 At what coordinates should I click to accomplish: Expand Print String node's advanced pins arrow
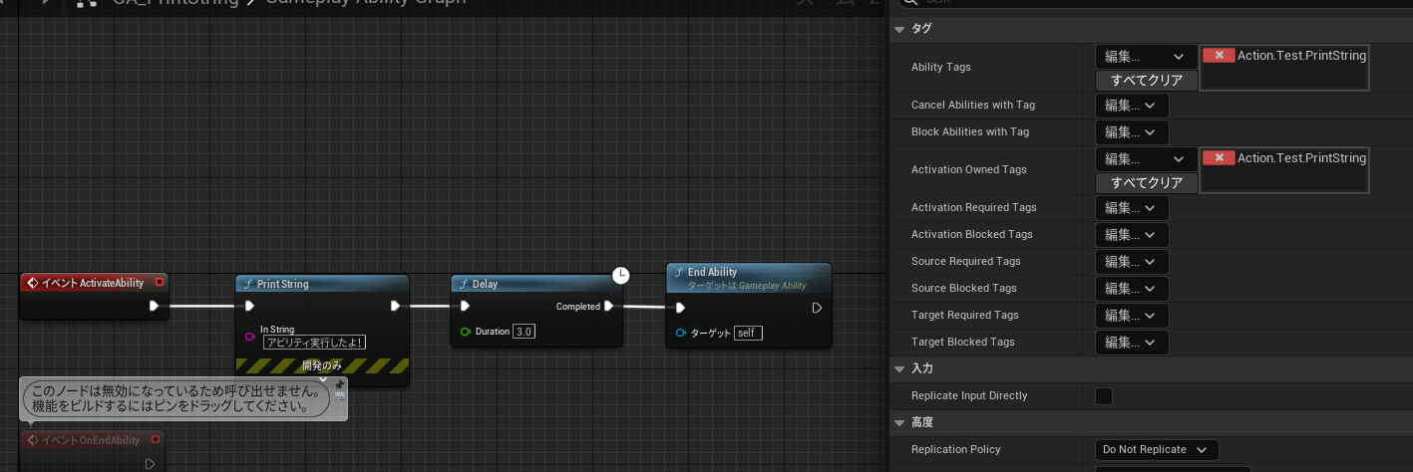click(322, 377)
